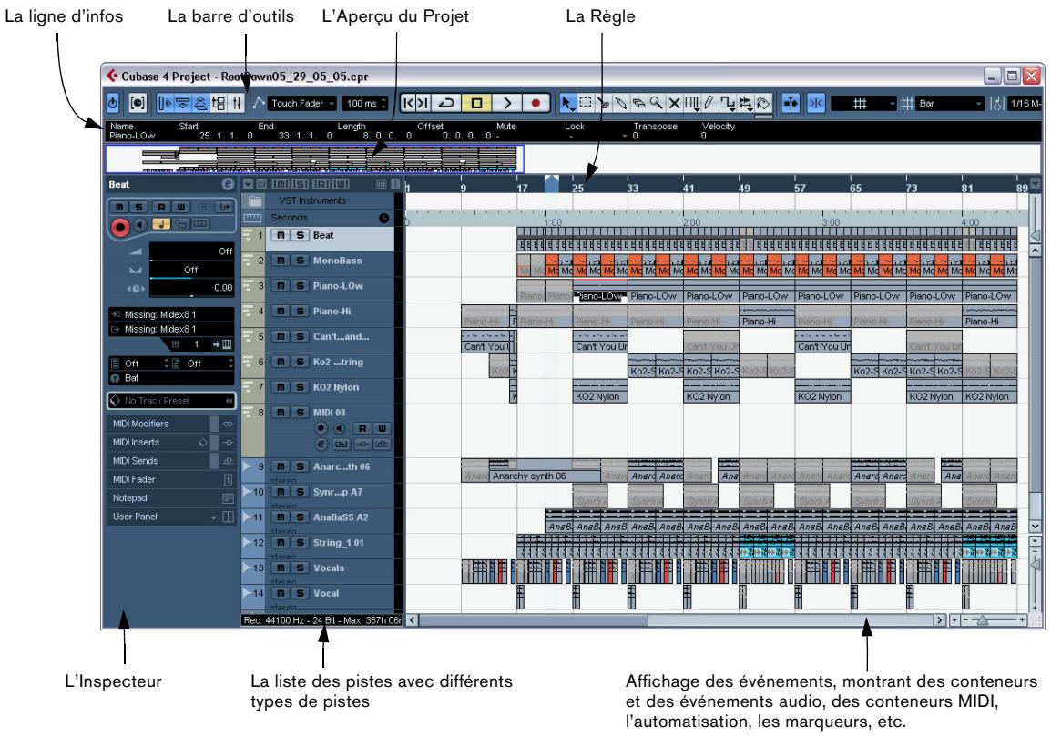The width and height of the screenshot is (1051, 737).
Task: Select the Play speaker tool
Action: pos(745,103)
